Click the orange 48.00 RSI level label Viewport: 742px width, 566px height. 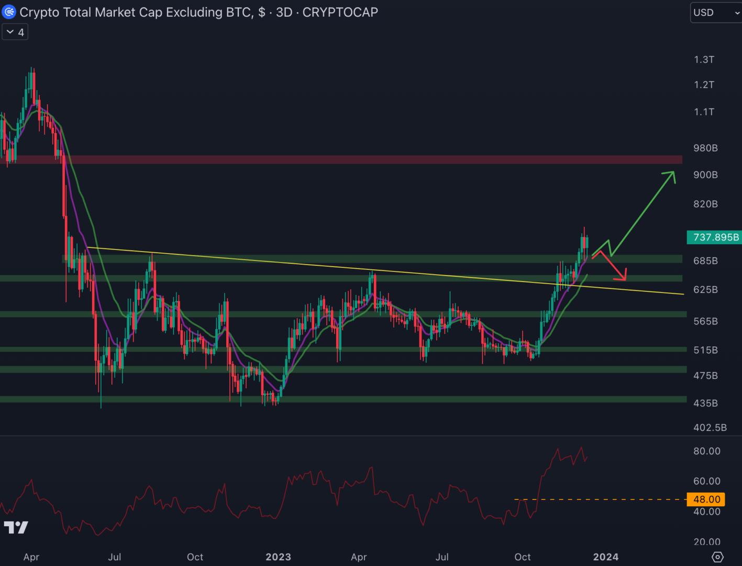coord(707,499)
